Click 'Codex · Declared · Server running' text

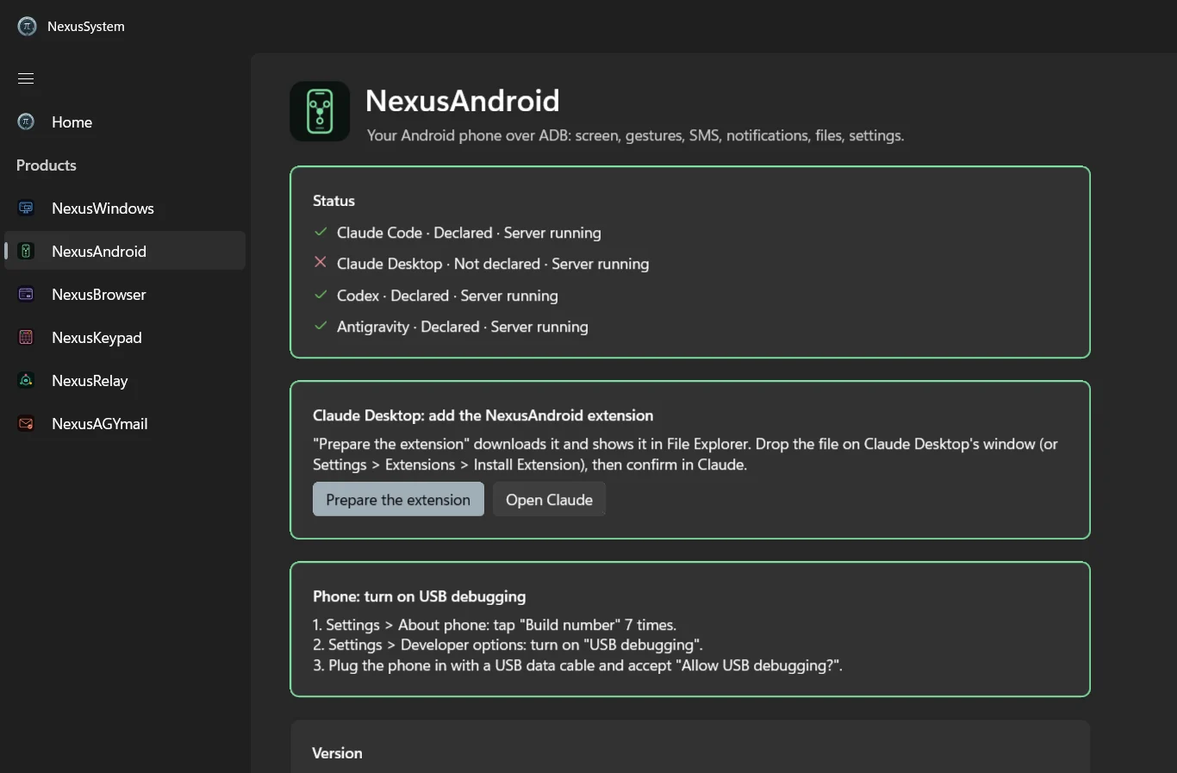[x=447, y=296]
